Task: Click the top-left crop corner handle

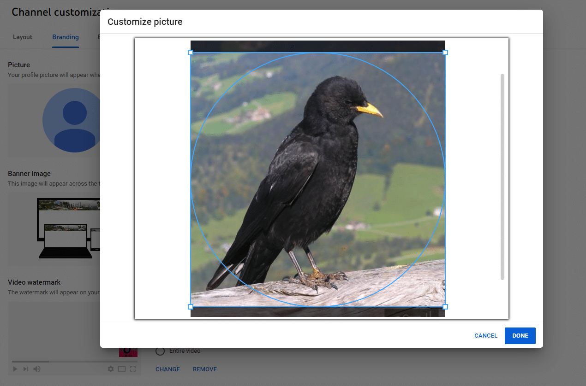Action: tap(191, 53)
